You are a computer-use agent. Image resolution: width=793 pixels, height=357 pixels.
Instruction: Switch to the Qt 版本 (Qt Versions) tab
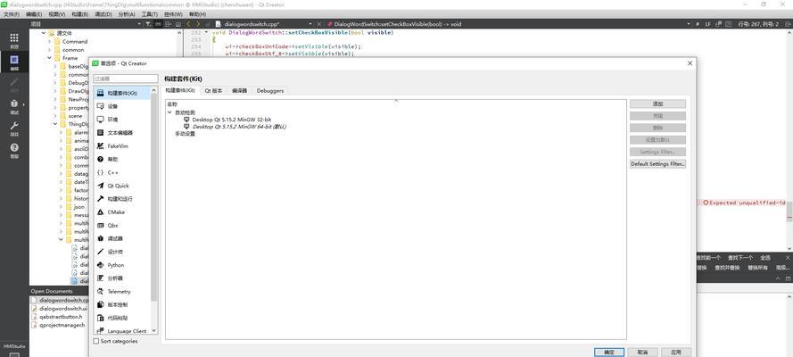[x=213, y=90]
